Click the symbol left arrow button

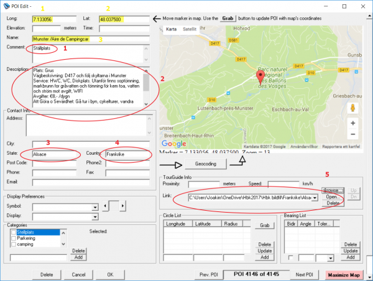(106, 205)
